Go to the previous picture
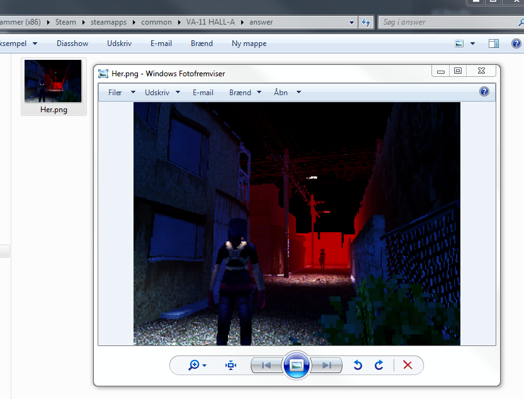This screenshot has height=399, width=524. coord(266,365)
